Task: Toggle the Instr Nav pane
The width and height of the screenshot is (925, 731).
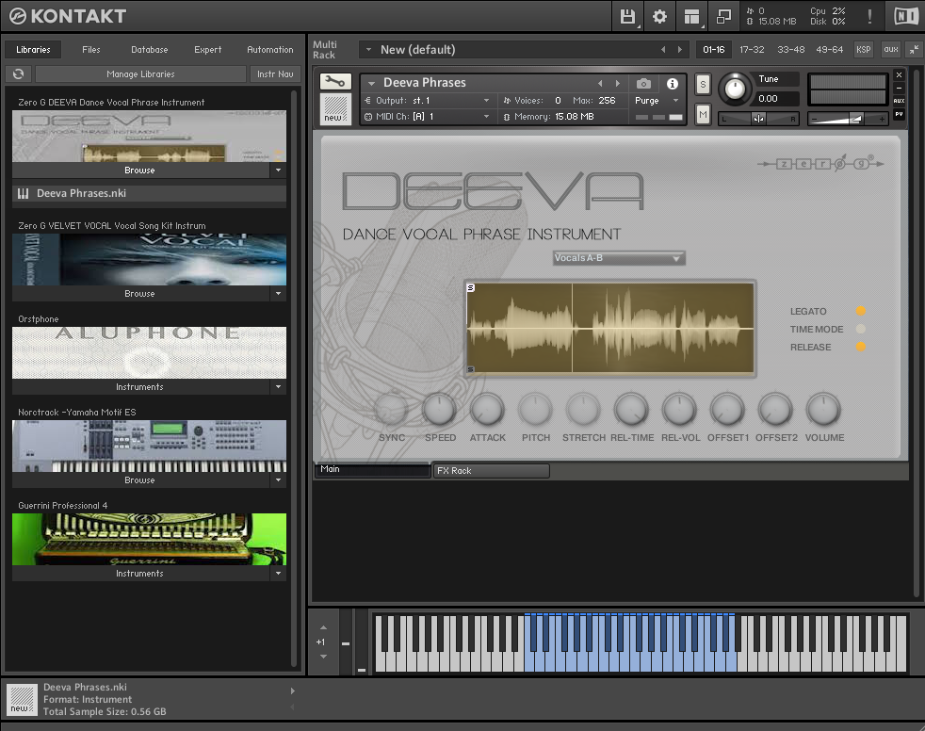Action: pyautogui.click(x=275, y=73)
